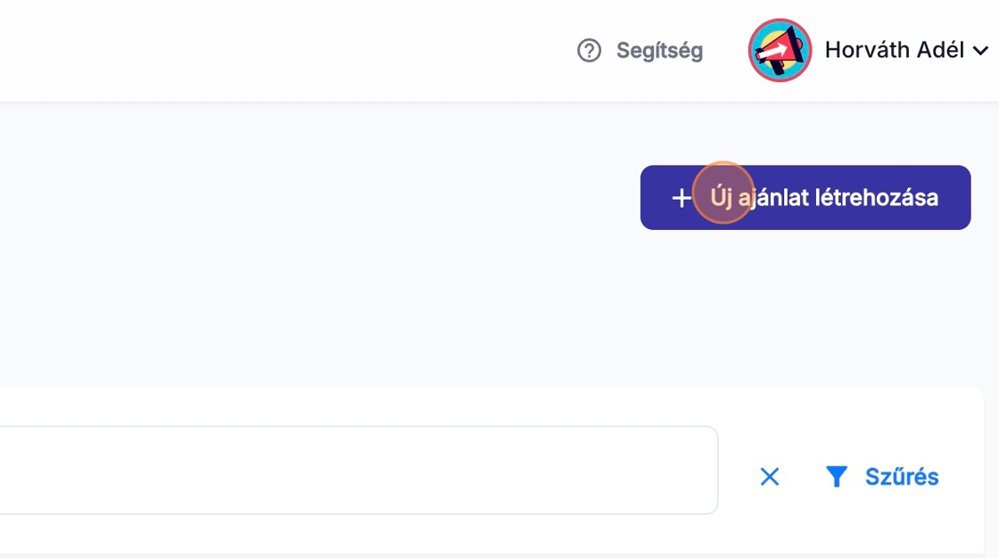Click the right end of the search box

(x=696, y=470)
